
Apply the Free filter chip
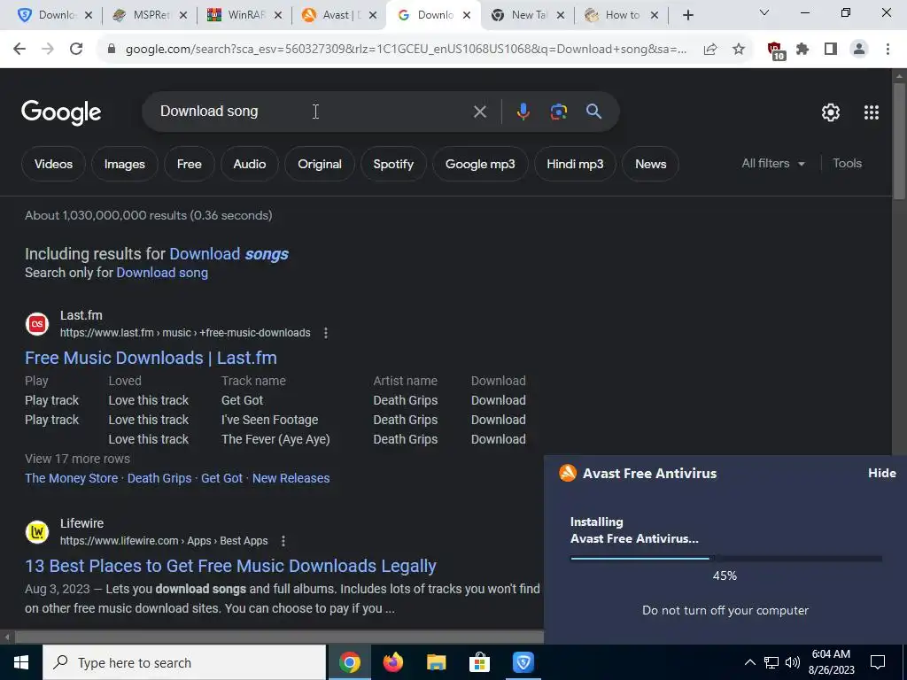(190, 164)
